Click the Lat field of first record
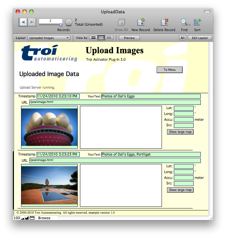Viewport: 226px width, 238px height. (184, 108)
